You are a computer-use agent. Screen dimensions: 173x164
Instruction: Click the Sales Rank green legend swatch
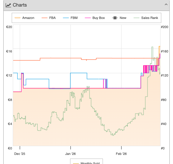click(137, 18)
